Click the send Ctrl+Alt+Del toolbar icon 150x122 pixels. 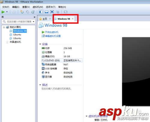tap(14, 12)
